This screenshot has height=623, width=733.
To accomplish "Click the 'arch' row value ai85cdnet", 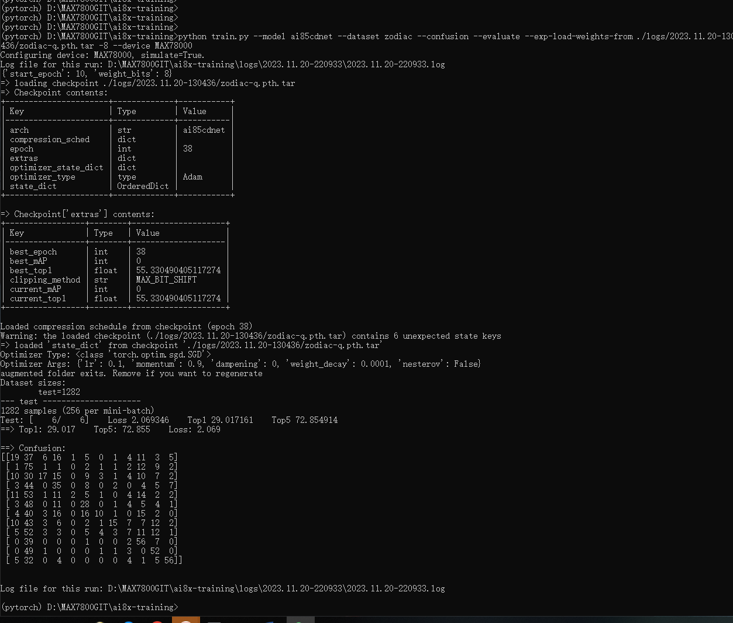I will [x=204, y=130].
